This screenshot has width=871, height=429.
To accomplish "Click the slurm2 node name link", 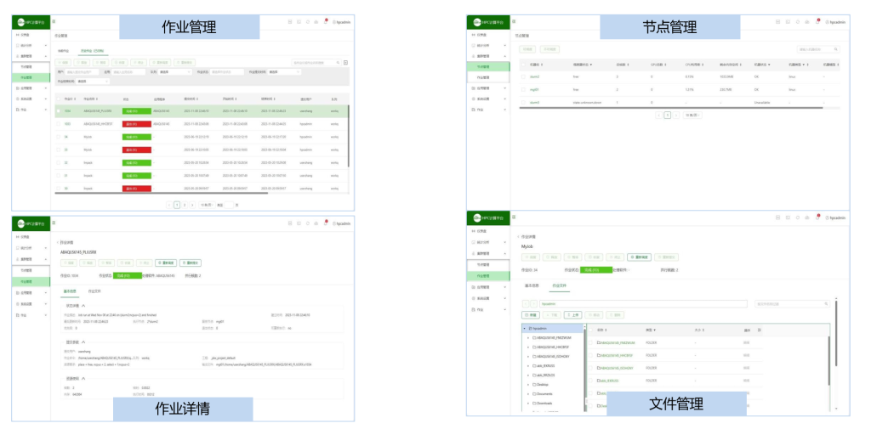I will tap(535, 76).
